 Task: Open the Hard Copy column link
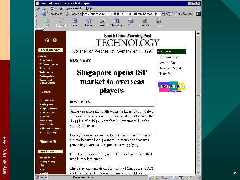(x=47, y=112)
